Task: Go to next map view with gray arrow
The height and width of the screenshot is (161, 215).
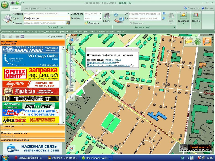Action: click(x=77, y=40)
